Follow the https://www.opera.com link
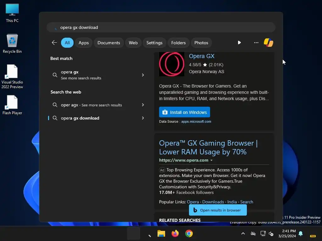The image size is (322, 241). point(184,160)
